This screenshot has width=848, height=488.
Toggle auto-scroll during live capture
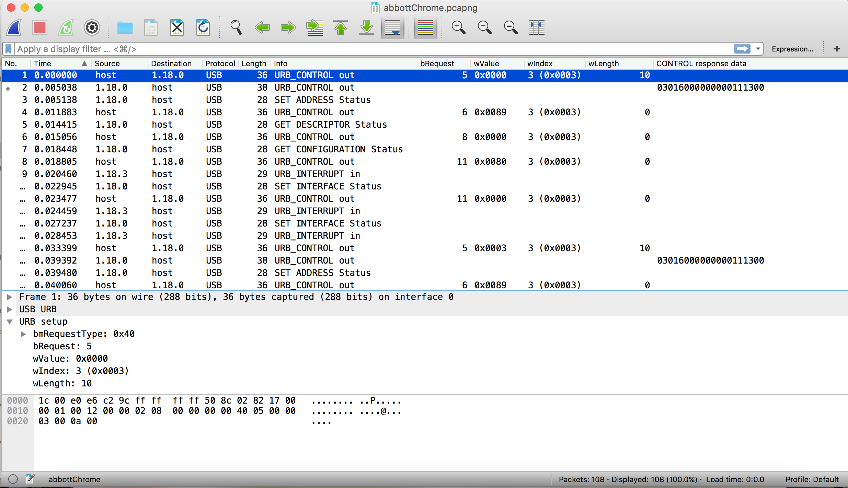tap(393, 28)
